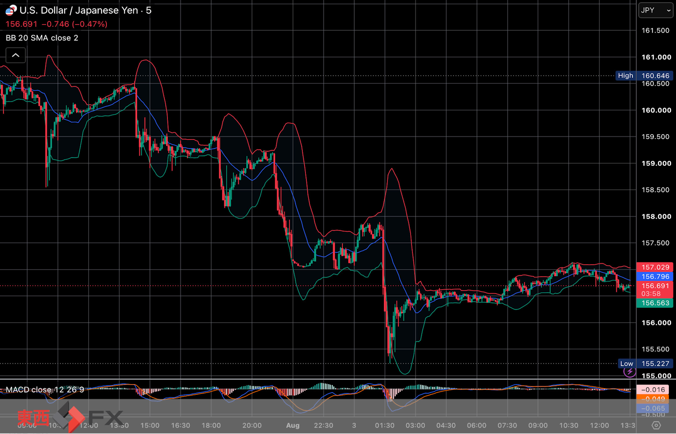Open the chart settings hexagon icon

coord(656,425)
